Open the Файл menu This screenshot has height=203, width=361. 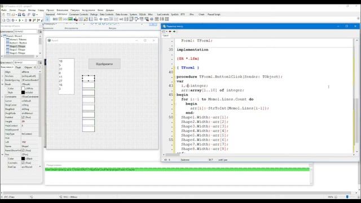tap(4, 10)
